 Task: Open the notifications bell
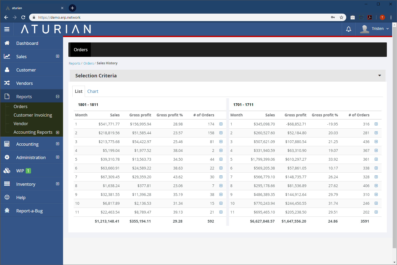tap(348, 29)
